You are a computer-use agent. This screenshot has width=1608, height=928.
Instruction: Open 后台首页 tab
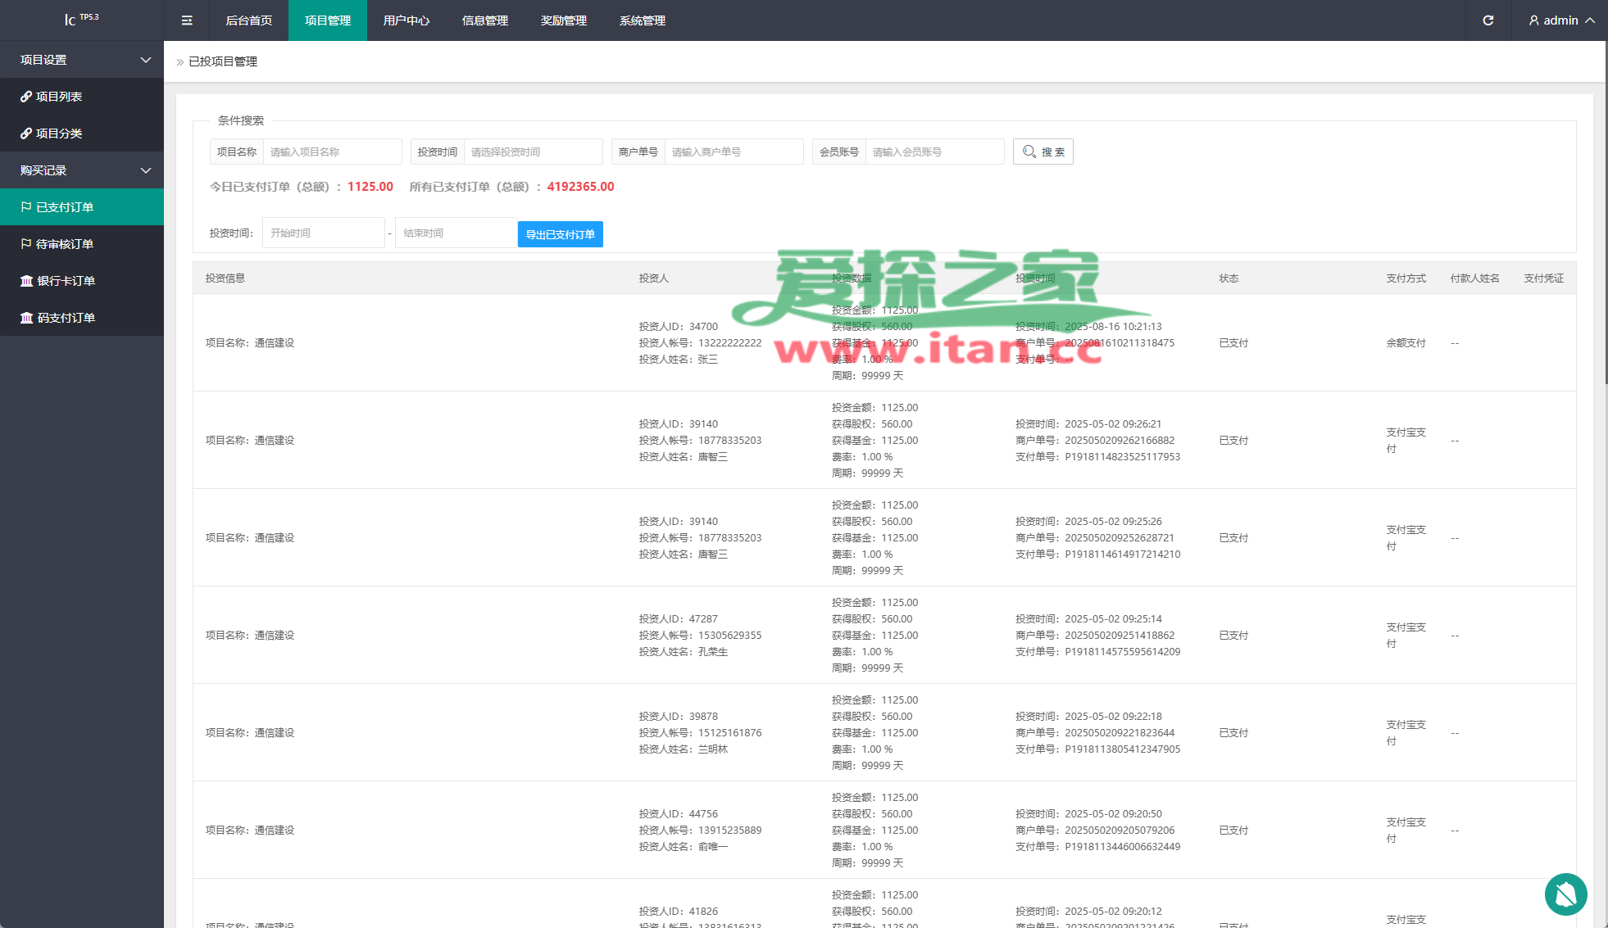(x=249, y=20)
